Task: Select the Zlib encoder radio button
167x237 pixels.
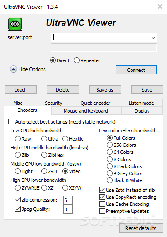Action: click(x=18, y=155)
